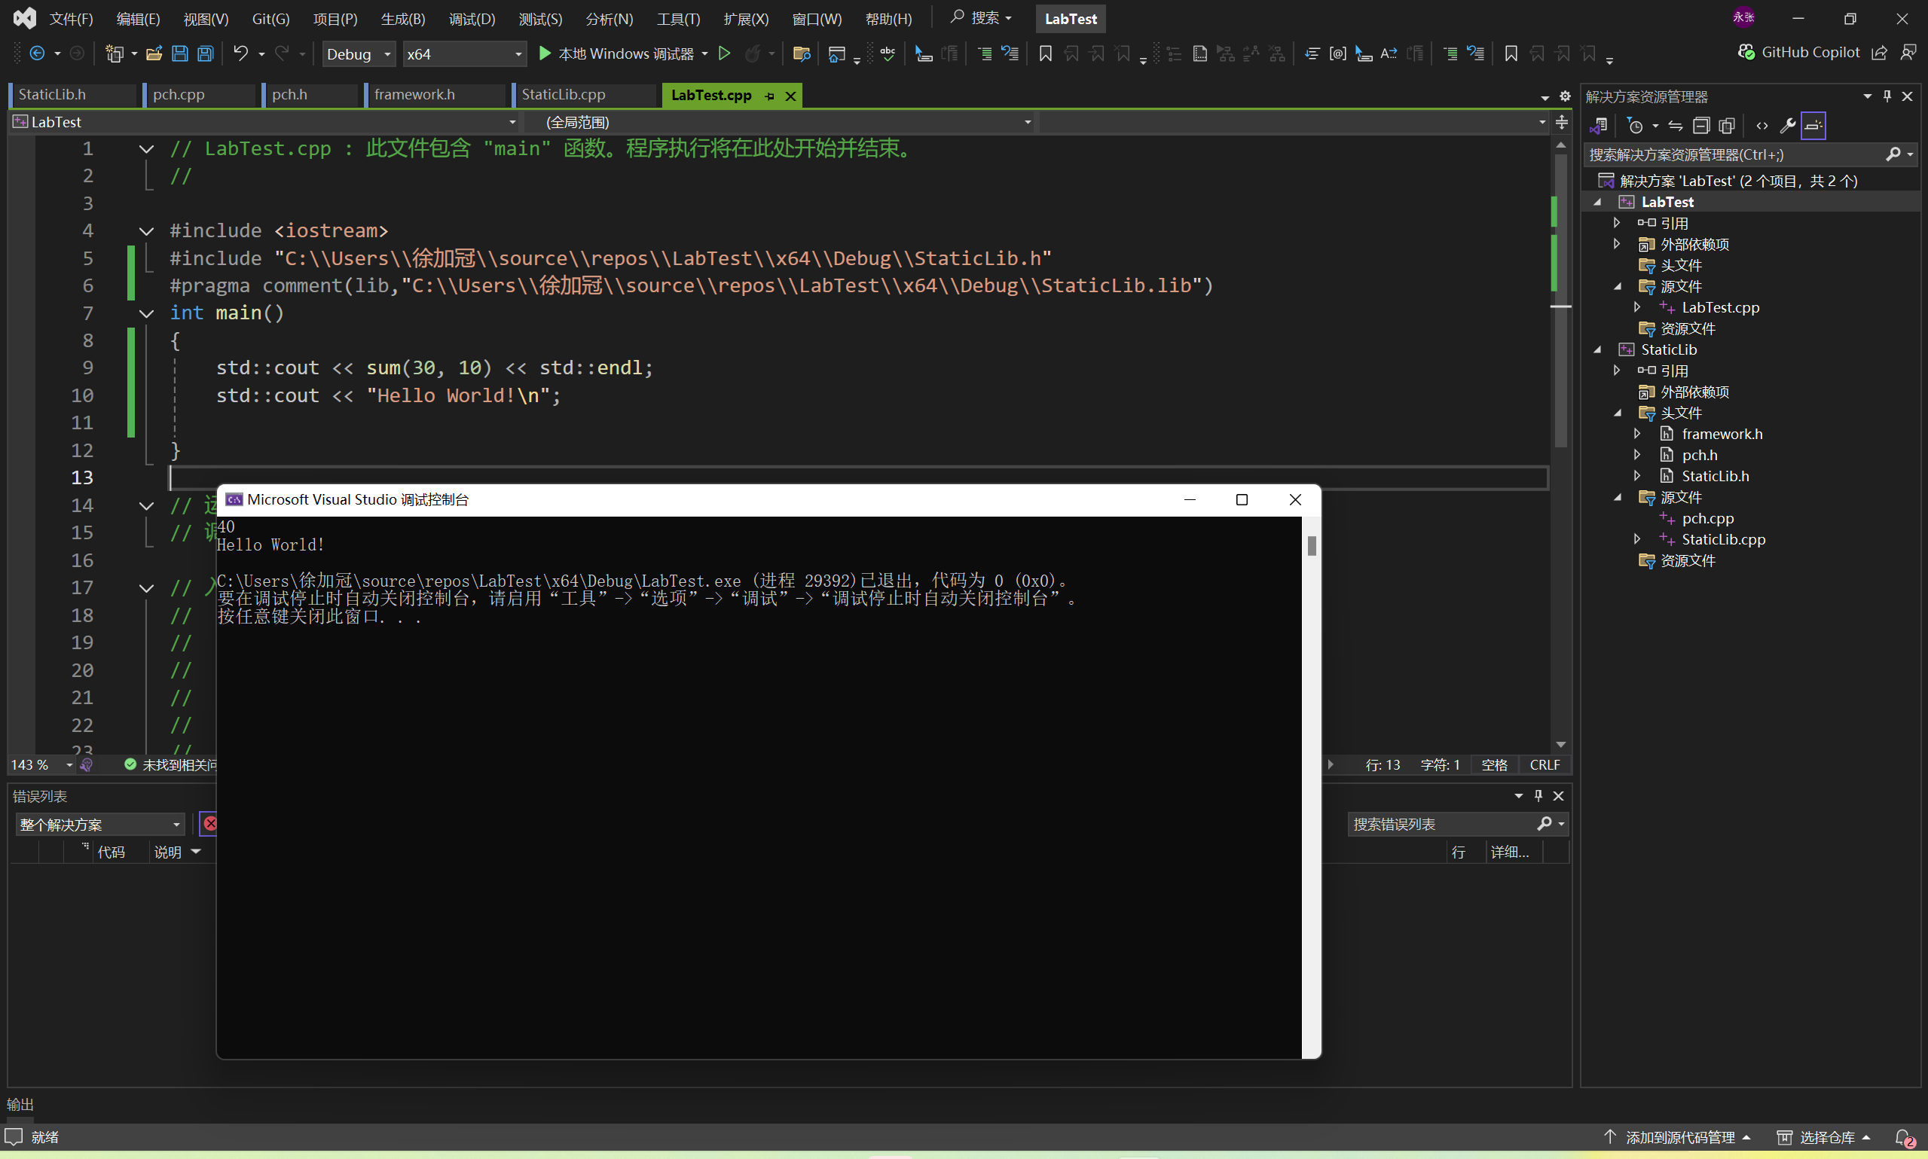Image resolution: width=1928 pixels, height=1159 pixels.
Task: Click the spell checker abc icon
Action: [888, 53]
